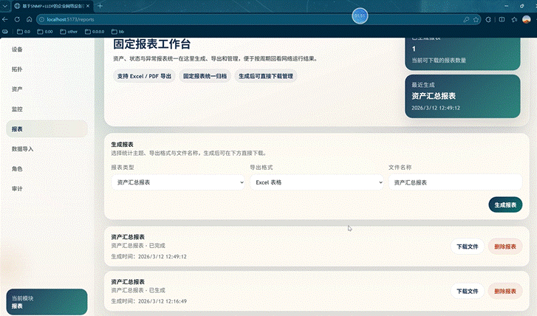Reload the reports page

click(17, 19)
